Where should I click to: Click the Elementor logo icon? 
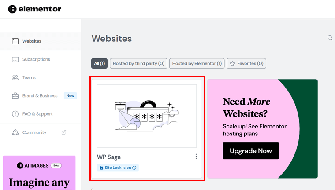point(12,9)
